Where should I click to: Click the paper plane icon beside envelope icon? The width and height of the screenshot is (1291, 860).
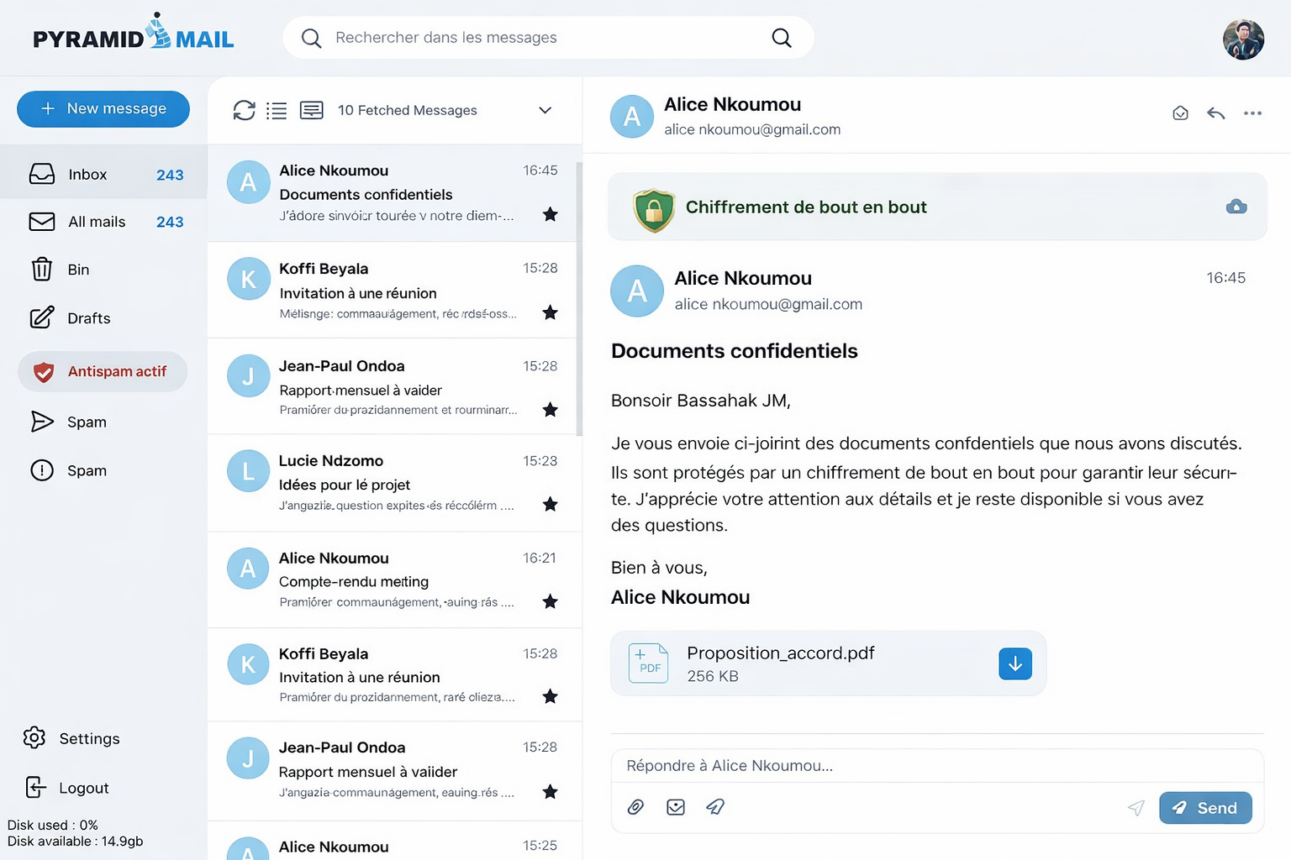[715, 807]
